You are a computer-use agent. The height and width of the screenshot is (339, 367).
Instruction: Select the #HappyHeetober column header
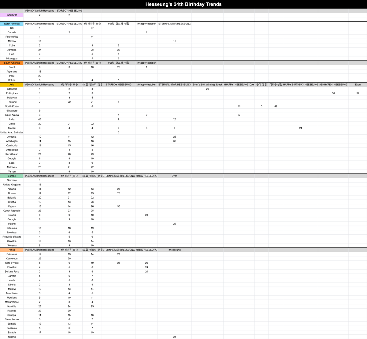[146, 24]
